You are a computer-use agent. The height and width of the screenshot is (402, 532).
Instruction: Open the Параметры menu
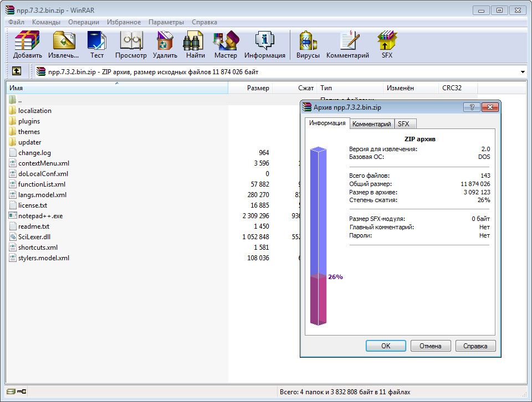(166, 22)
